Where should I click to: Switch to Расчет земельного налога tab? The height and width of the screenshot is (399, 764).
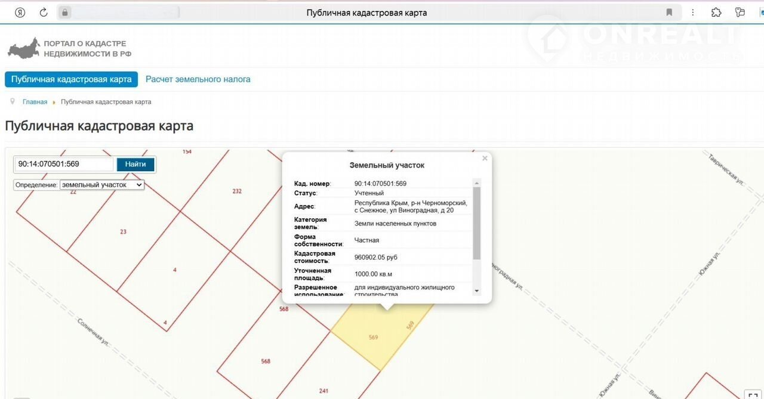point(198,79)
